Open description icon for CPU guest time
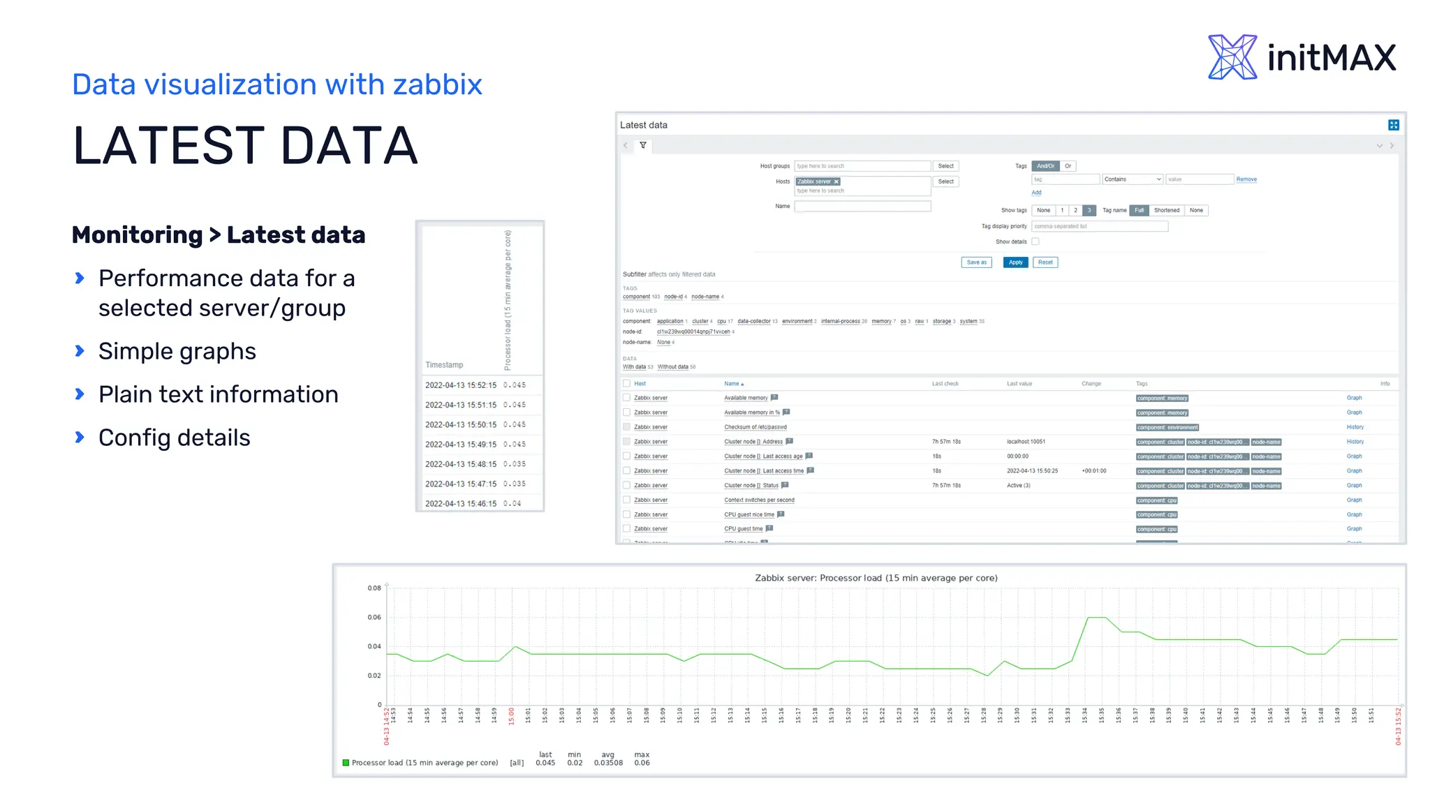Viewport: 1430px width, 804px height. 769,528
